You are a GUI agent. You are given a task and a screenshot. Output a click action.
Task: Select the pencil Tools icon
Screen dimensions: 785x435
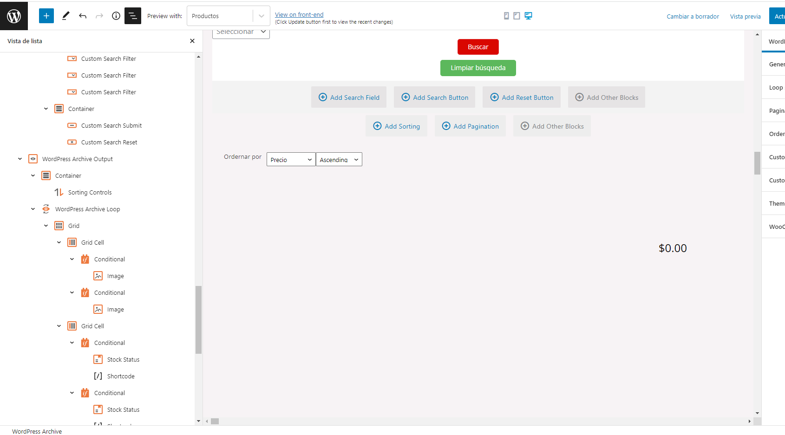click(x=66, y=16)
